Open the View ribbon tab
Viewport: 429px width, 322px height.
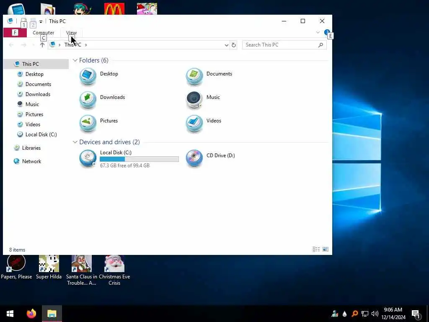[x=71, y=33]
